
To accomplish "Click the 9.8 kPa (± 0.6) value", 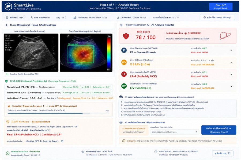I will tap(140, 64).
